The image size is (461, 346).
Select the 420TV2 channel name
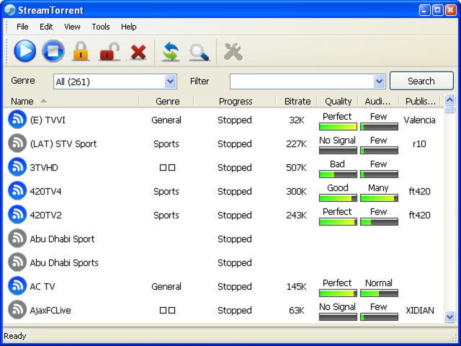tap(46, 215)
